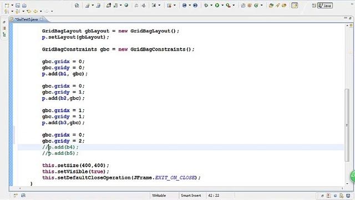Click the Smart Insert status field

tap(191, 196)
